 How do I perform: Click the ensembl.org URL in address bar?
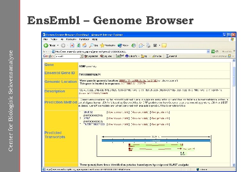pyautogui.click(x=91, y=52)
